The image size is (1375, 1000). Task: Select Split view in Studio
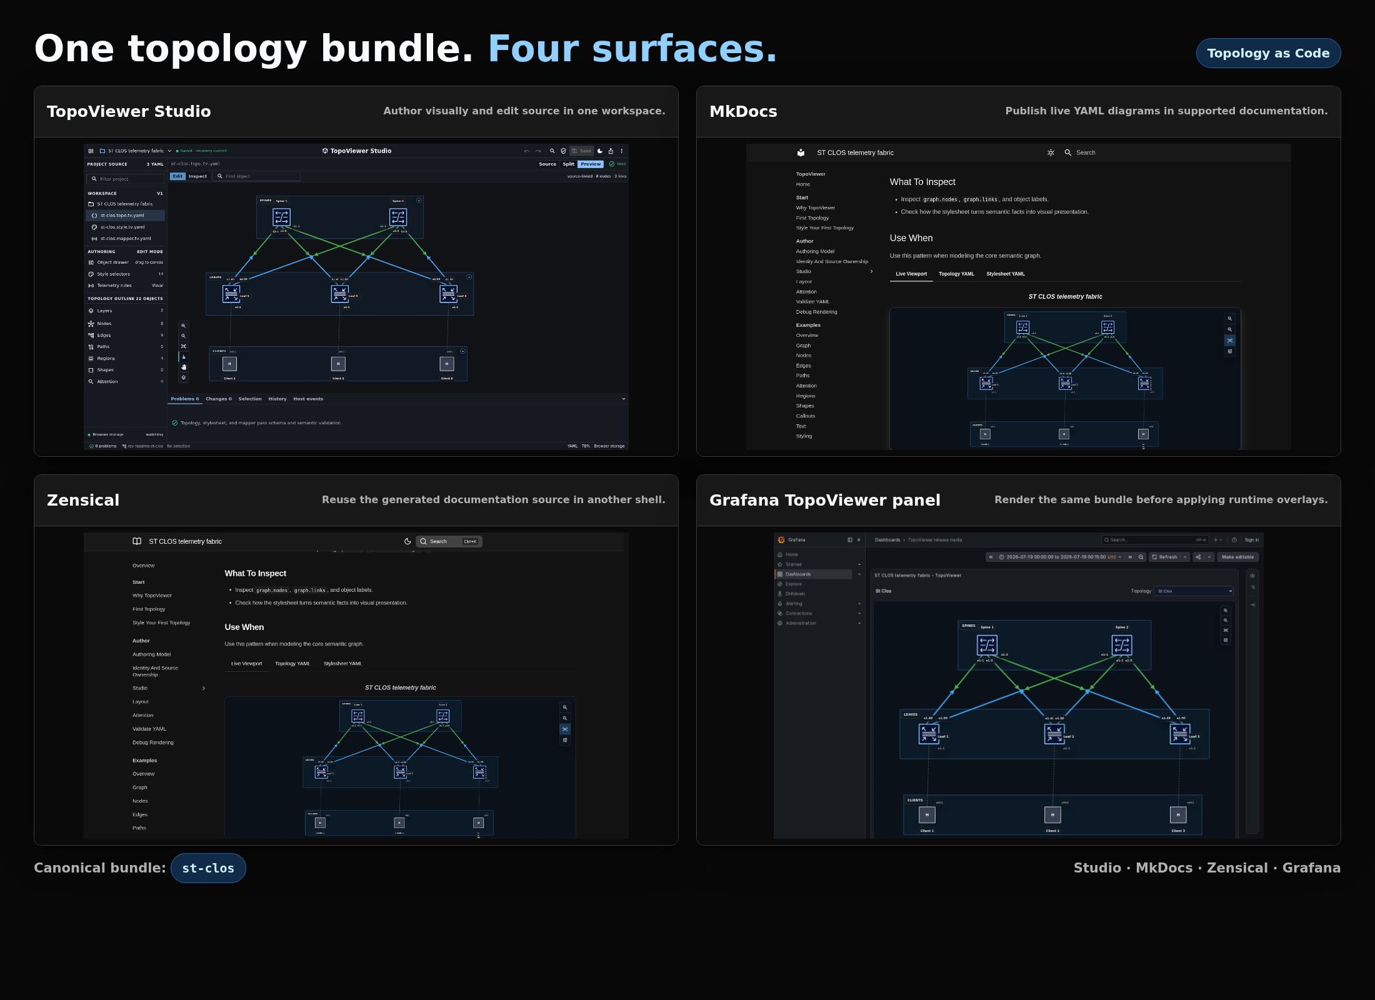pos(569,164)
